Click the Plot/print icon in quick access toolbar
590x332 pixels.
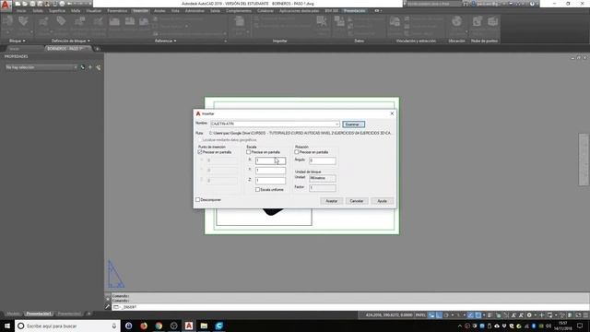coord(62,4)
